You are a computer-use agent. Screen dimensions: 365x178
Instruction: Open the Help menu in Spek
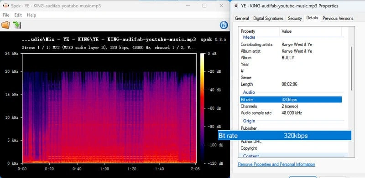tap(31, 15)
